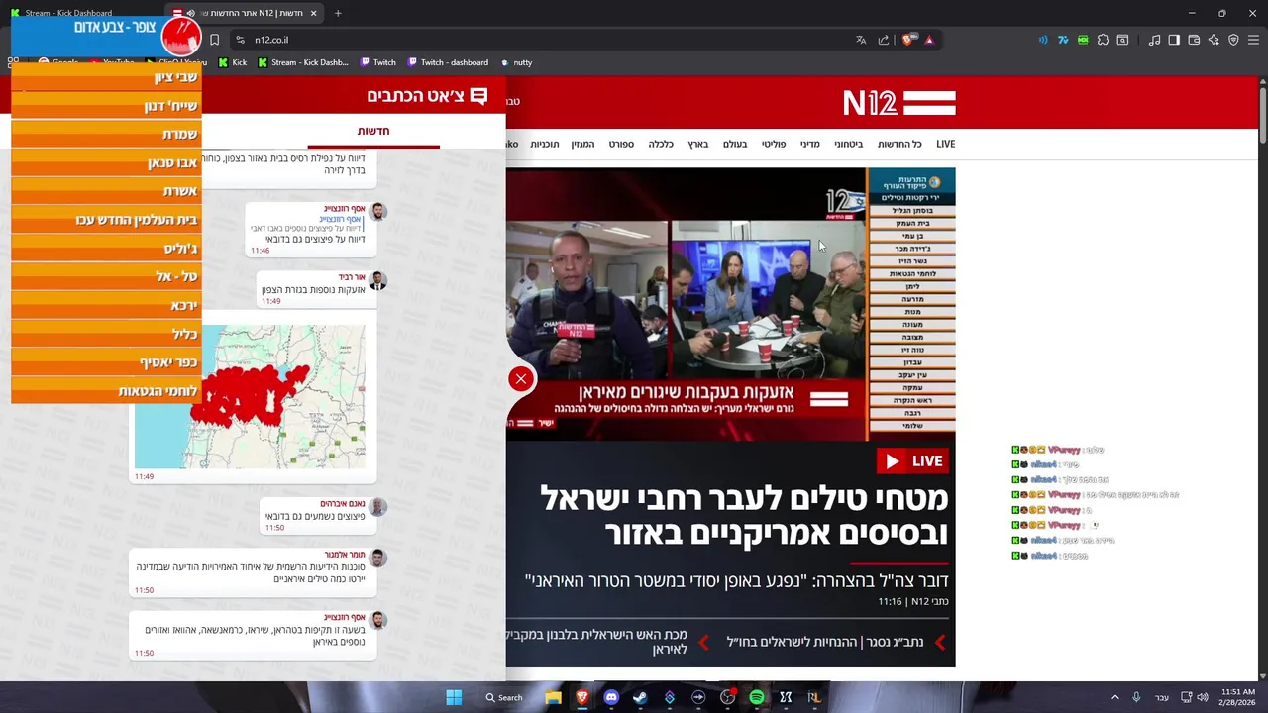Select ספורט in N12 navigation

(x=621, y=145)
